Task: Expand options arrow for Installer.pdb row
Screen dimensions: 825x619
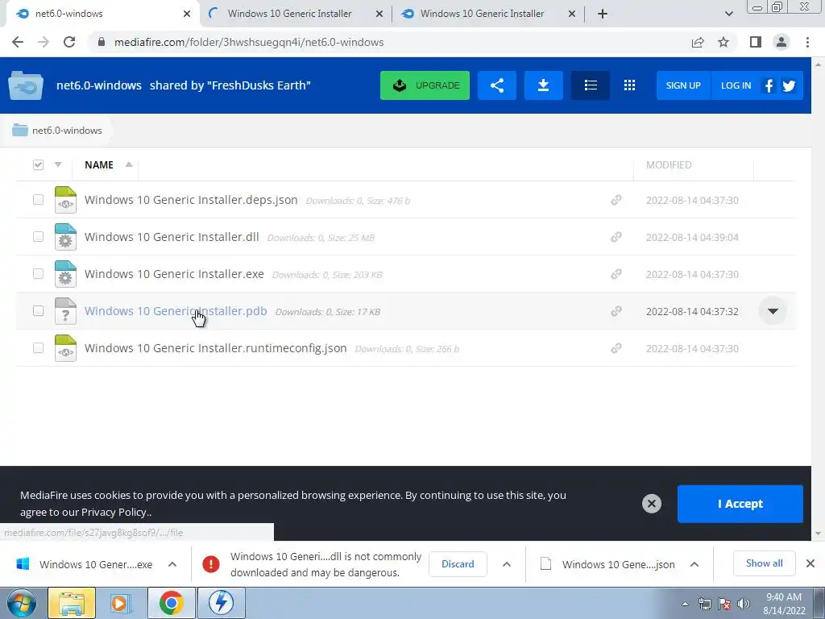Action: tap(773, 311)
